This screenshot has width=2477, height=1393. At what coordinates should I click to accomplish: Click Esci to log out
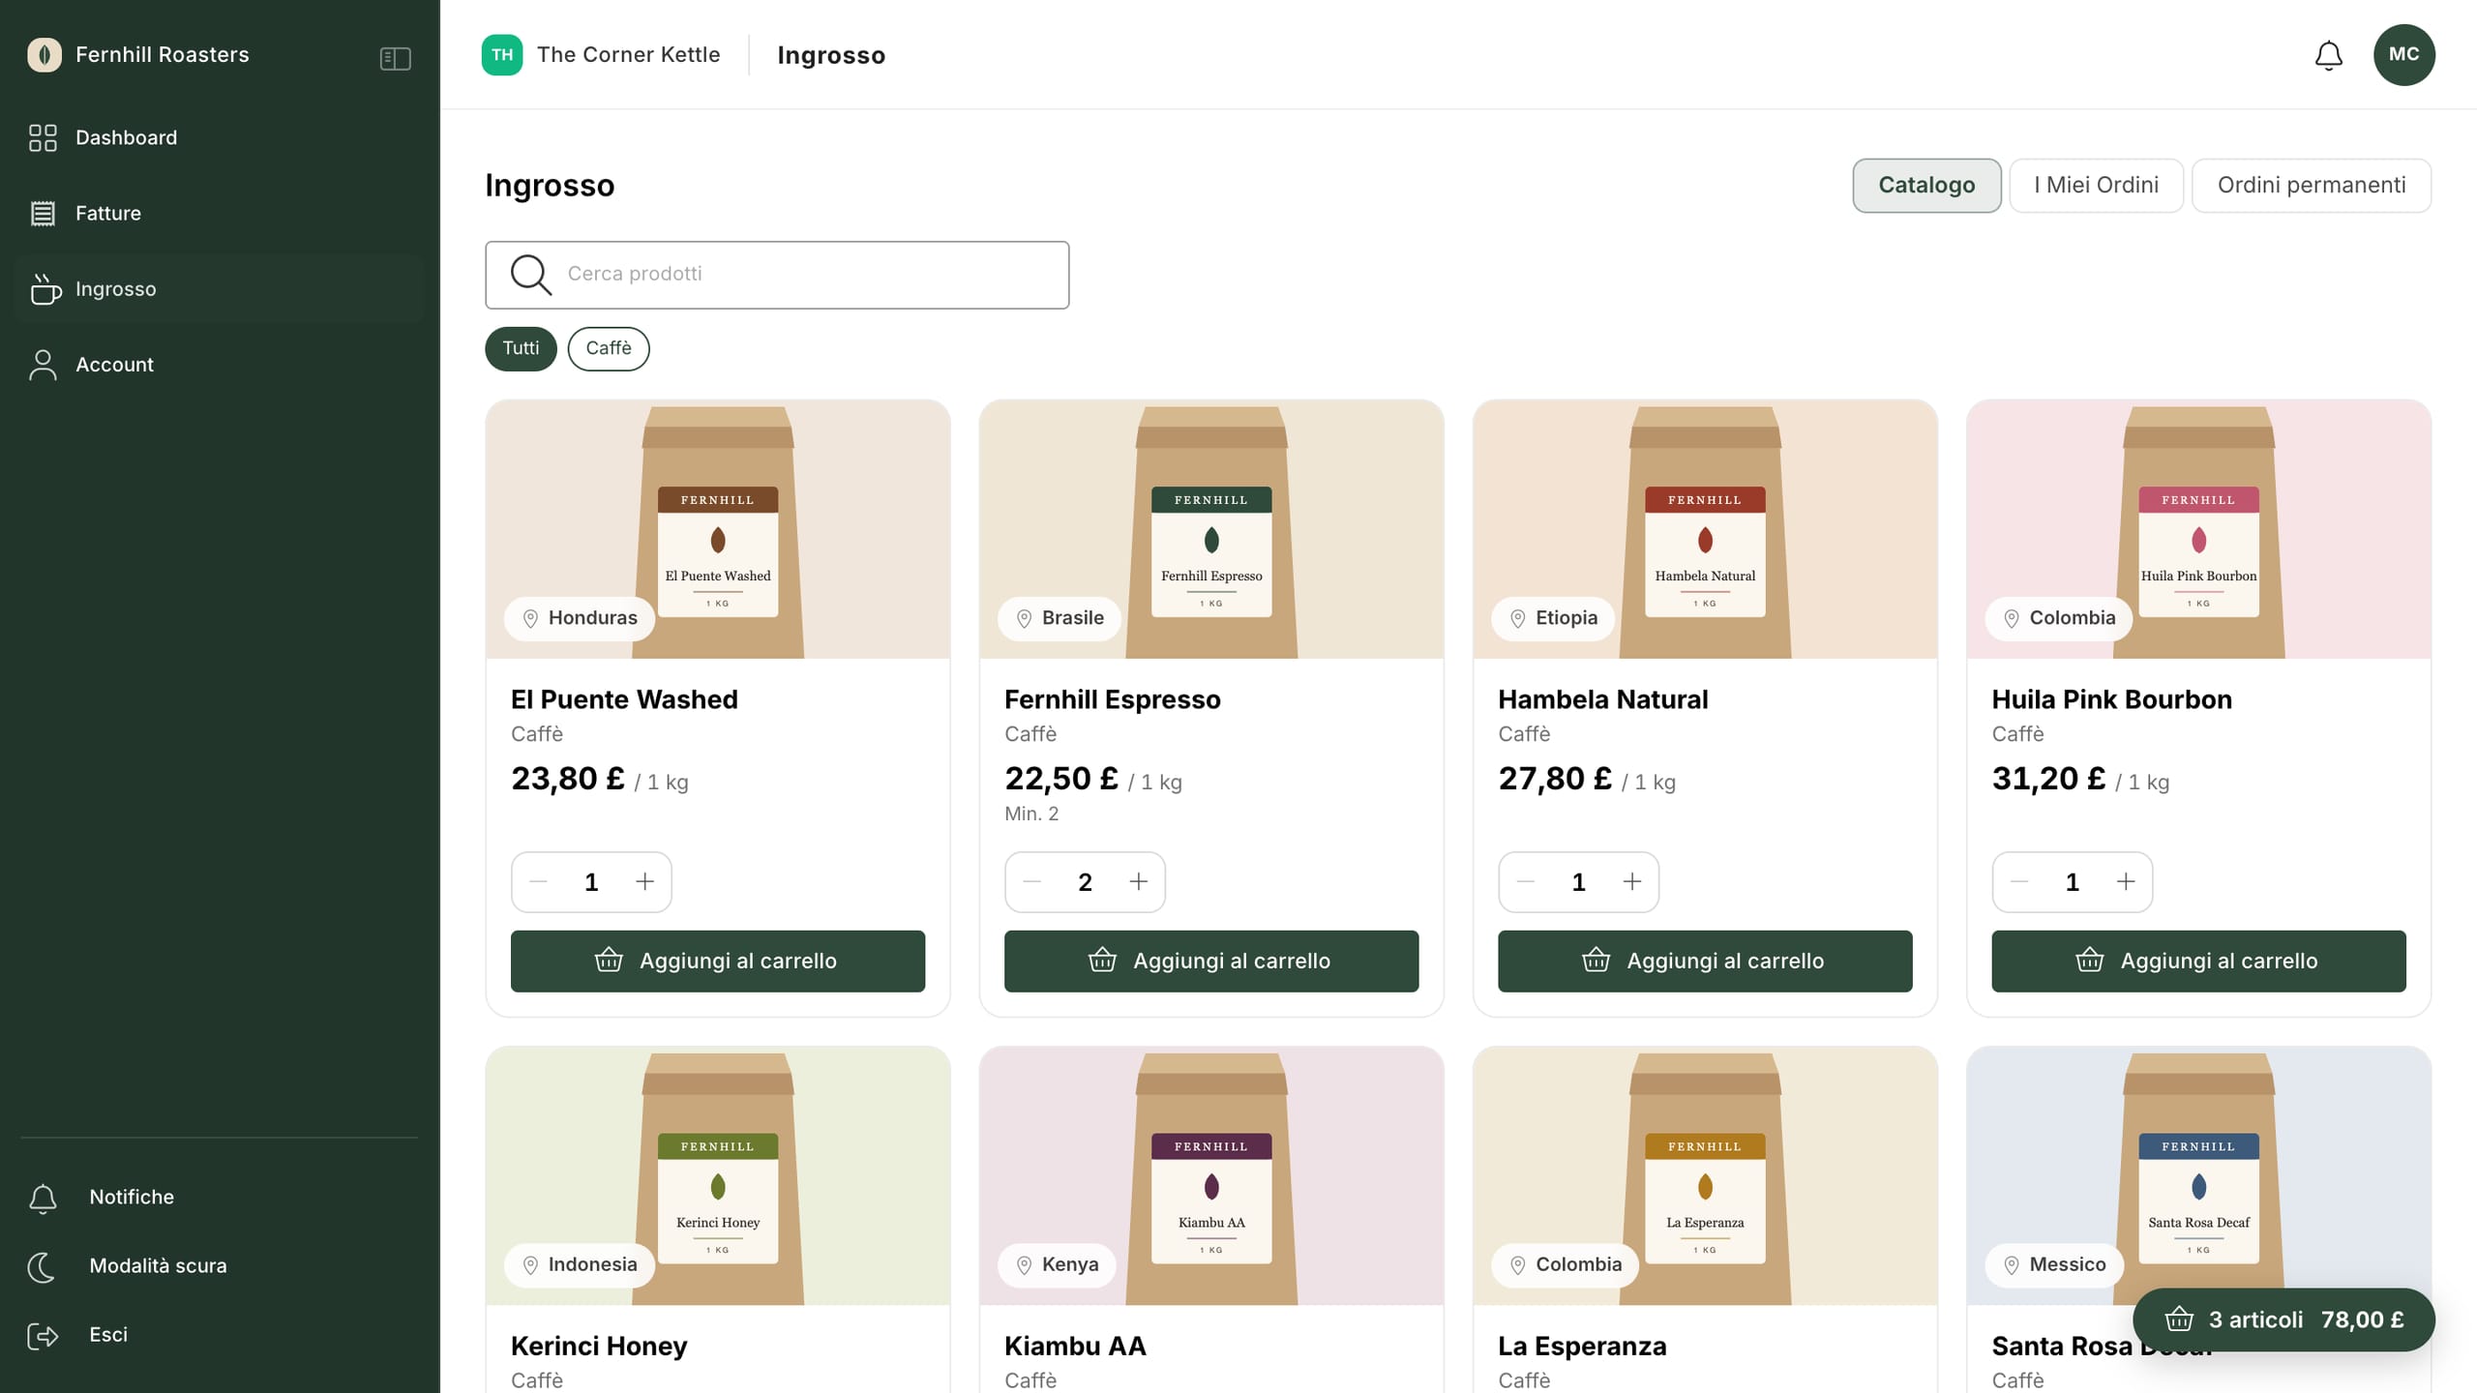tap(220, 1335)
